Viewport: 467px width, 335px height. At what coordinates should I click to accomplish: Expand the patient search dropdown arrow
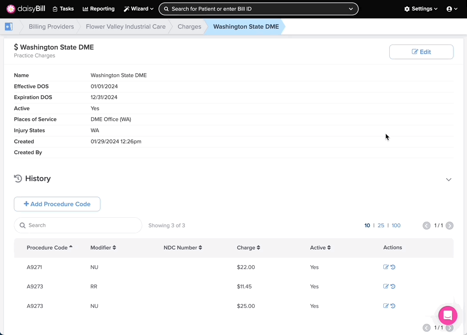[x=351, y=9]
